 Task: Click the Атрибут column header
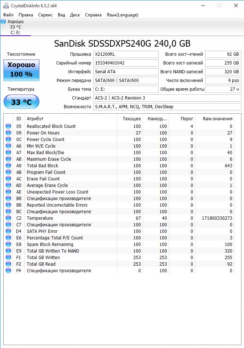click(70, 119)
